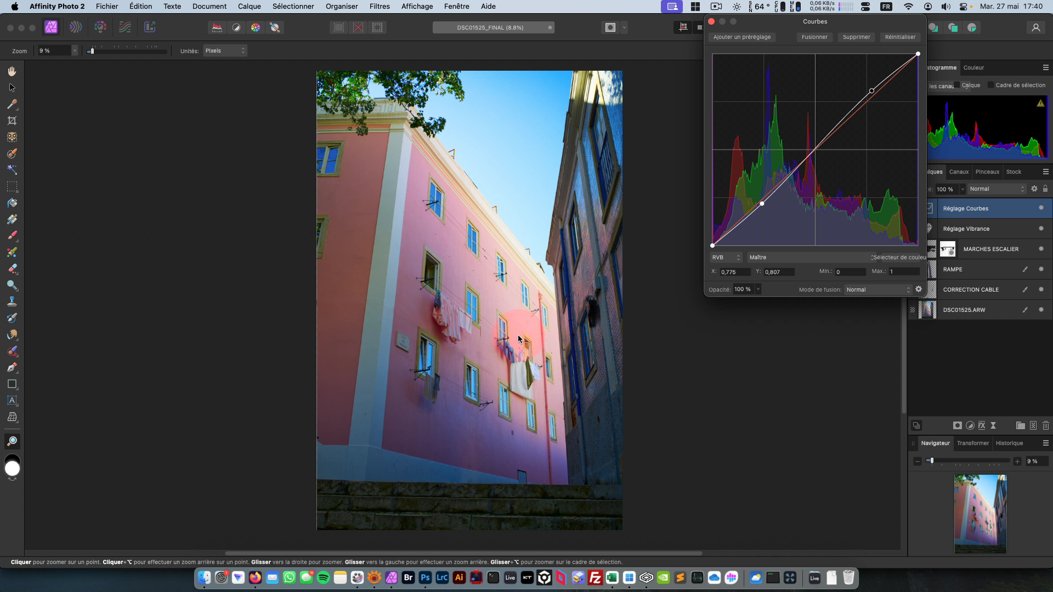This screenshot has height=592, width=1053.
Task: Enable the Cadre de sélection checkbox
Action: [x=990, y=85]
